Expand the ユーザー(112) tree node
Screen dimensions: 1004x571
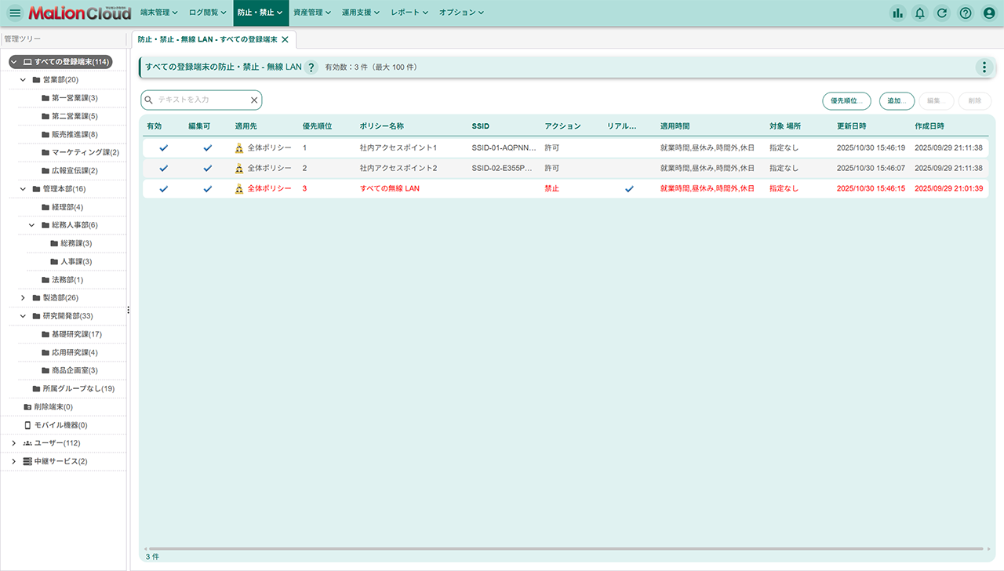tap(14, 443)
